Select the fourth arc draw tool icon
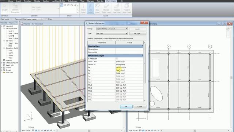Screen dimensions: 234x132 point(72,5)
